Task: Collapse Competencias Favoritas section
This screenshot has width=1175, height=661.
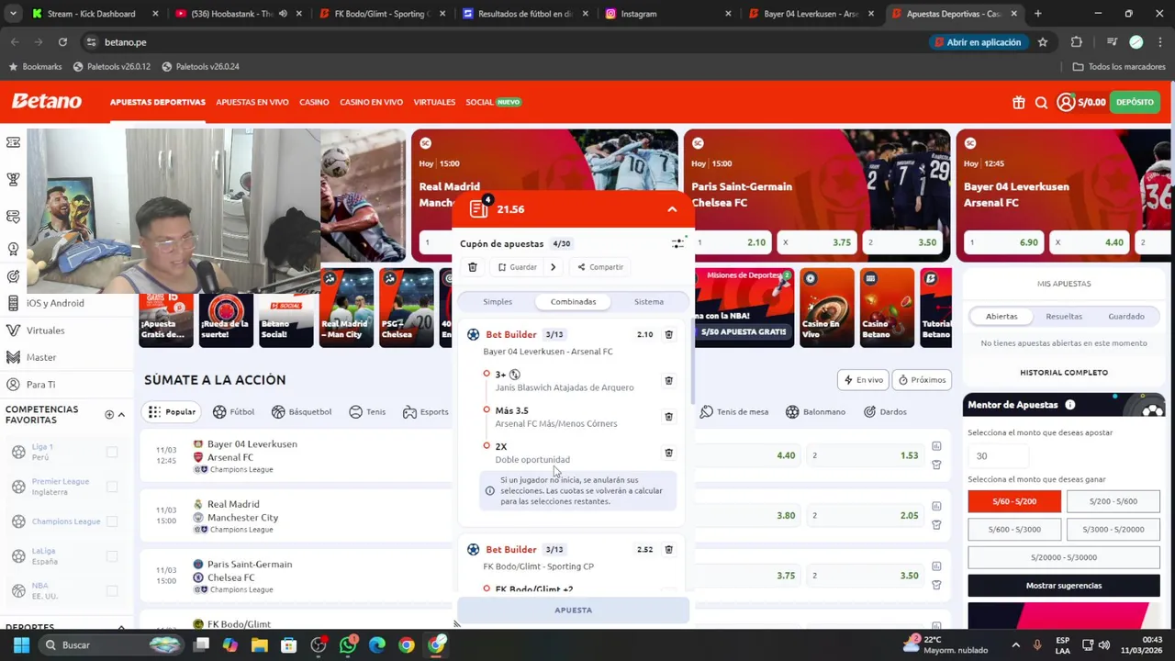Action: click(x=121, y=415)
